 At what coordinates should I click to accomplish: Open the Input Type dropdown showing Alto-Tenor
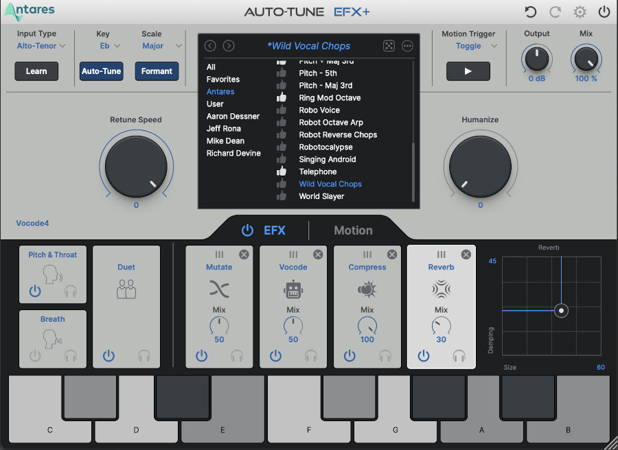pyautogui.click(x=41, y=45)
